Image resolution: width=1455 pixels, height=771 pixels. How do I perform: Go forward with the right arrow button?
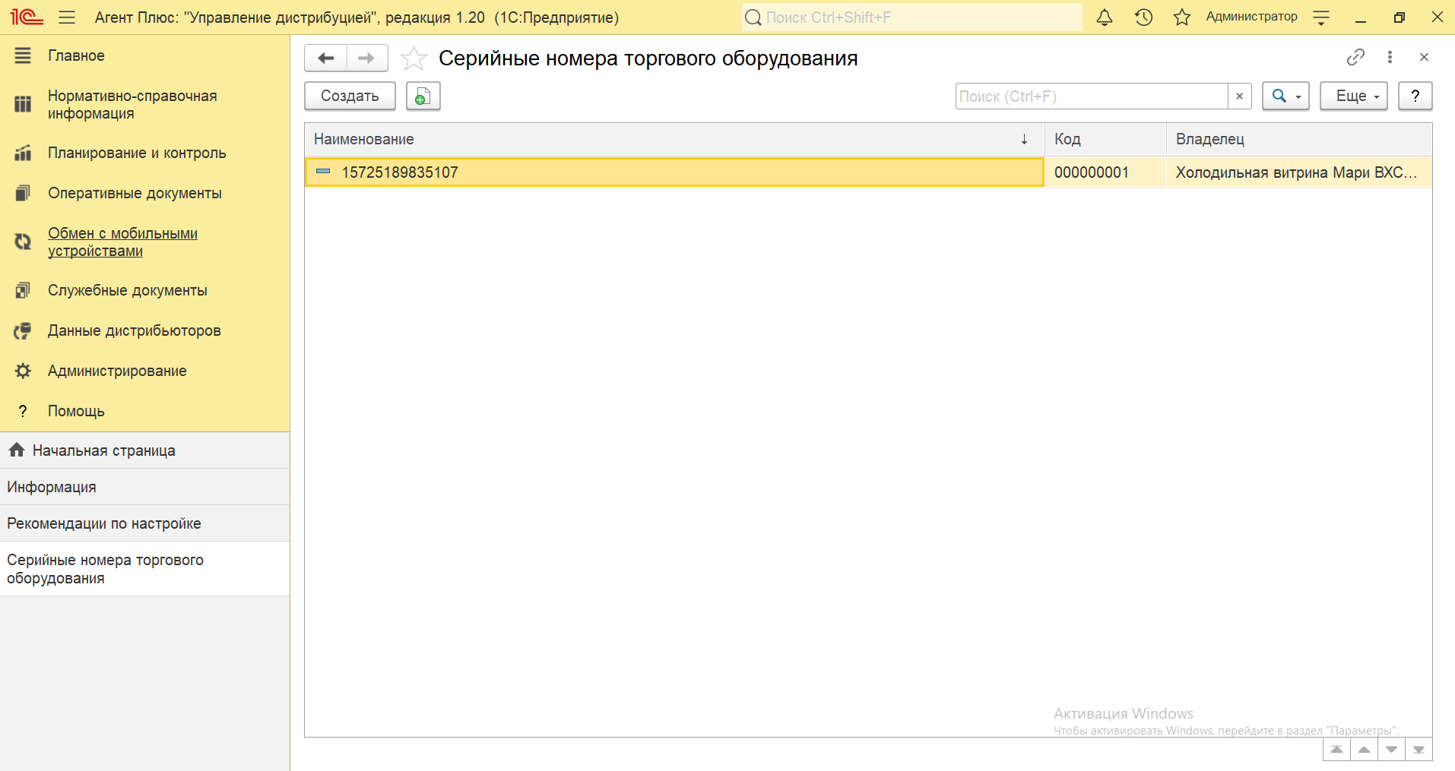[x=367, y=58]
